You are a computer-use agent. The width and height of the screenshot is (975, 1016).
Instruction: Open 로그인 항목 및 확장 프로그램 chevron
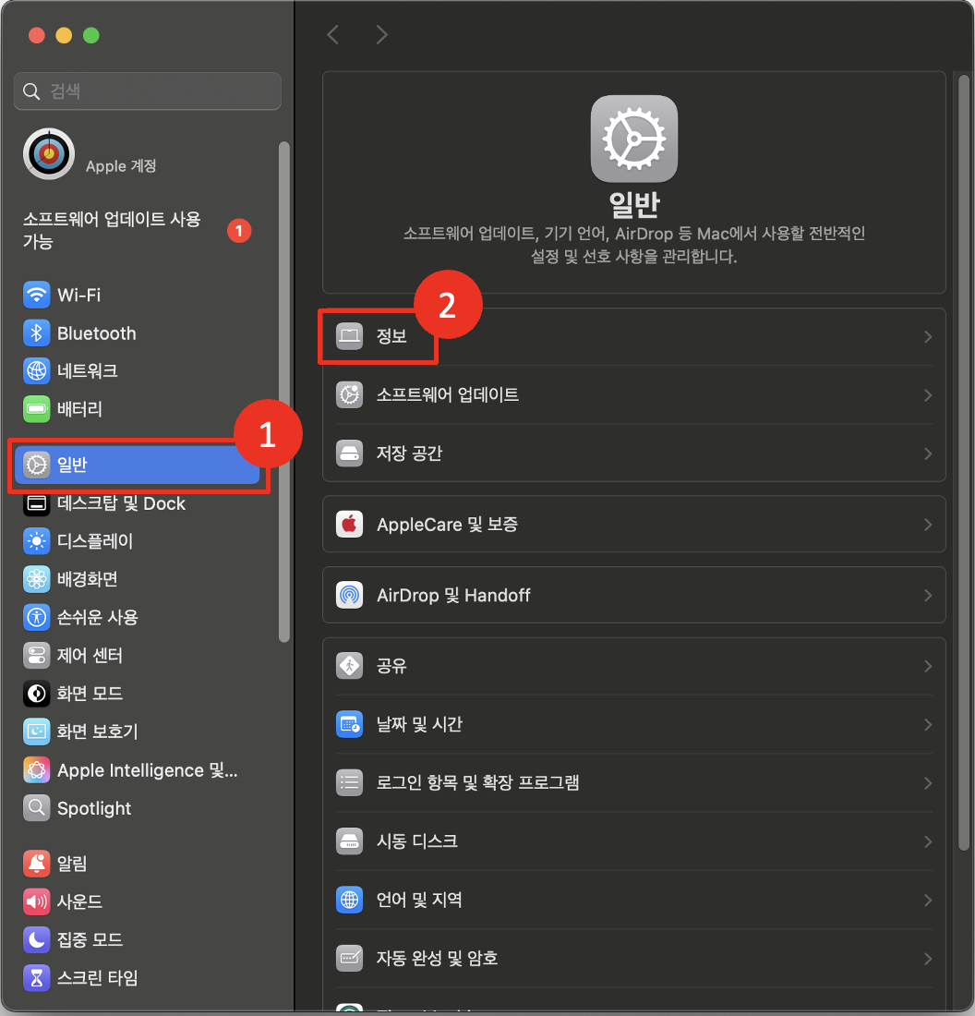click(928, 782)
